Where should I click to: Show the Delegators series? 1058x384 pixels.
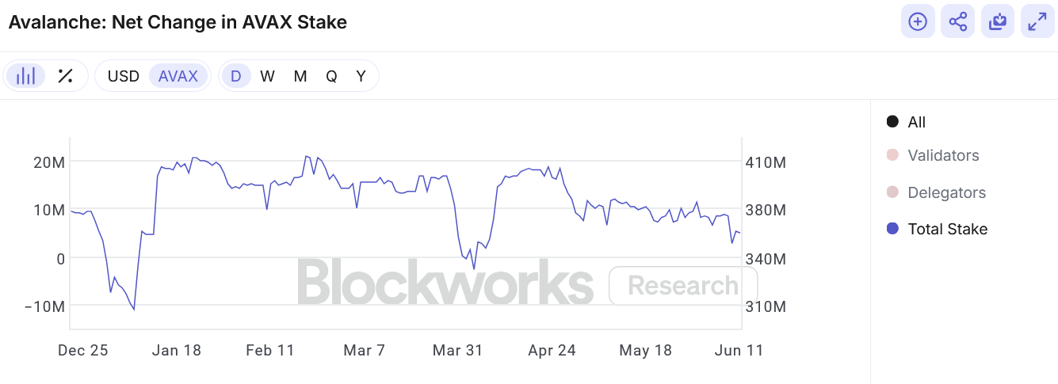pyautogui.click(x=946, y=192)
